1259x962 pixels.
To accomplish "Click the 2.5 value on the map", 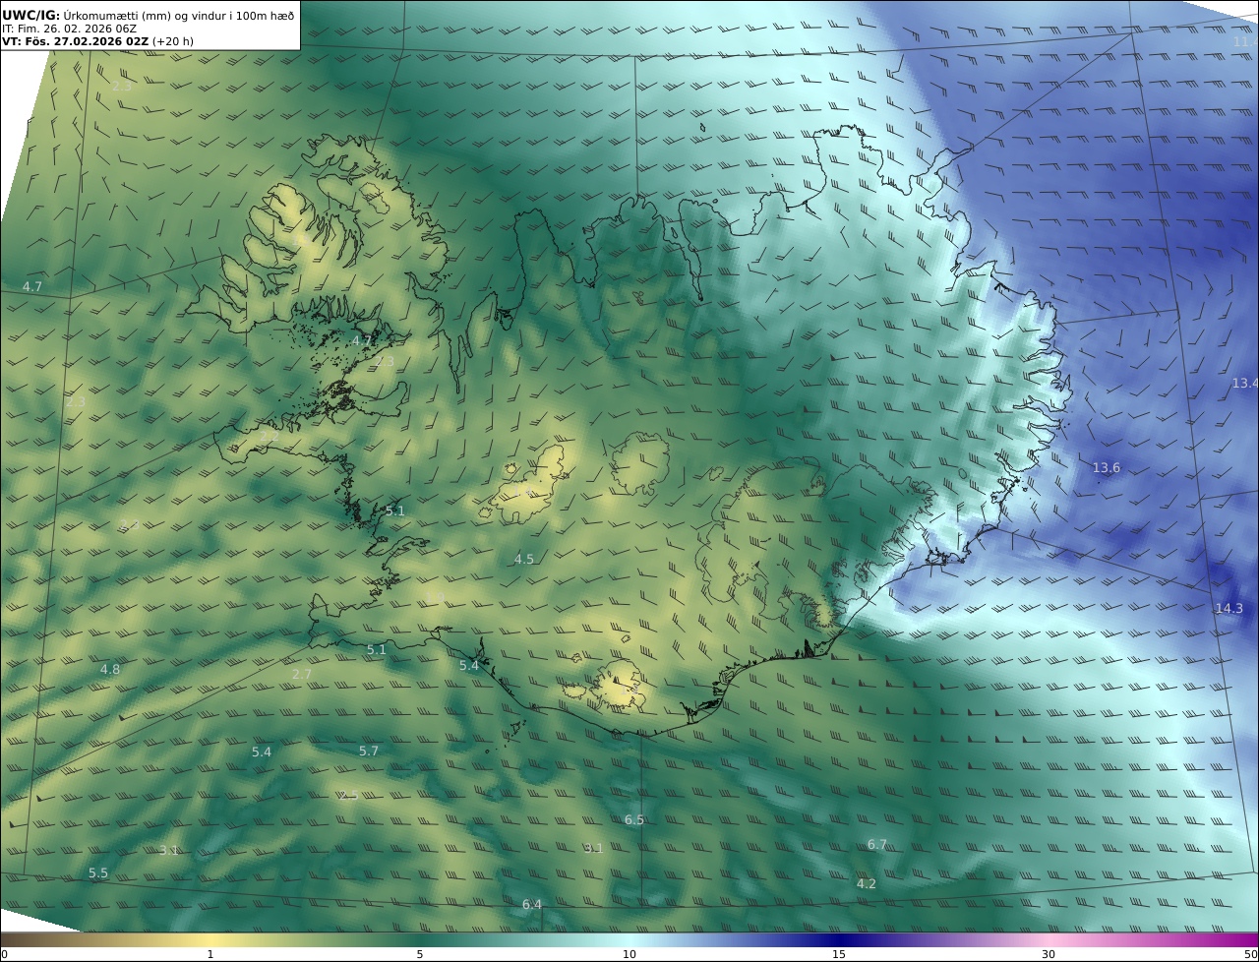I will (x=348, y=795).
